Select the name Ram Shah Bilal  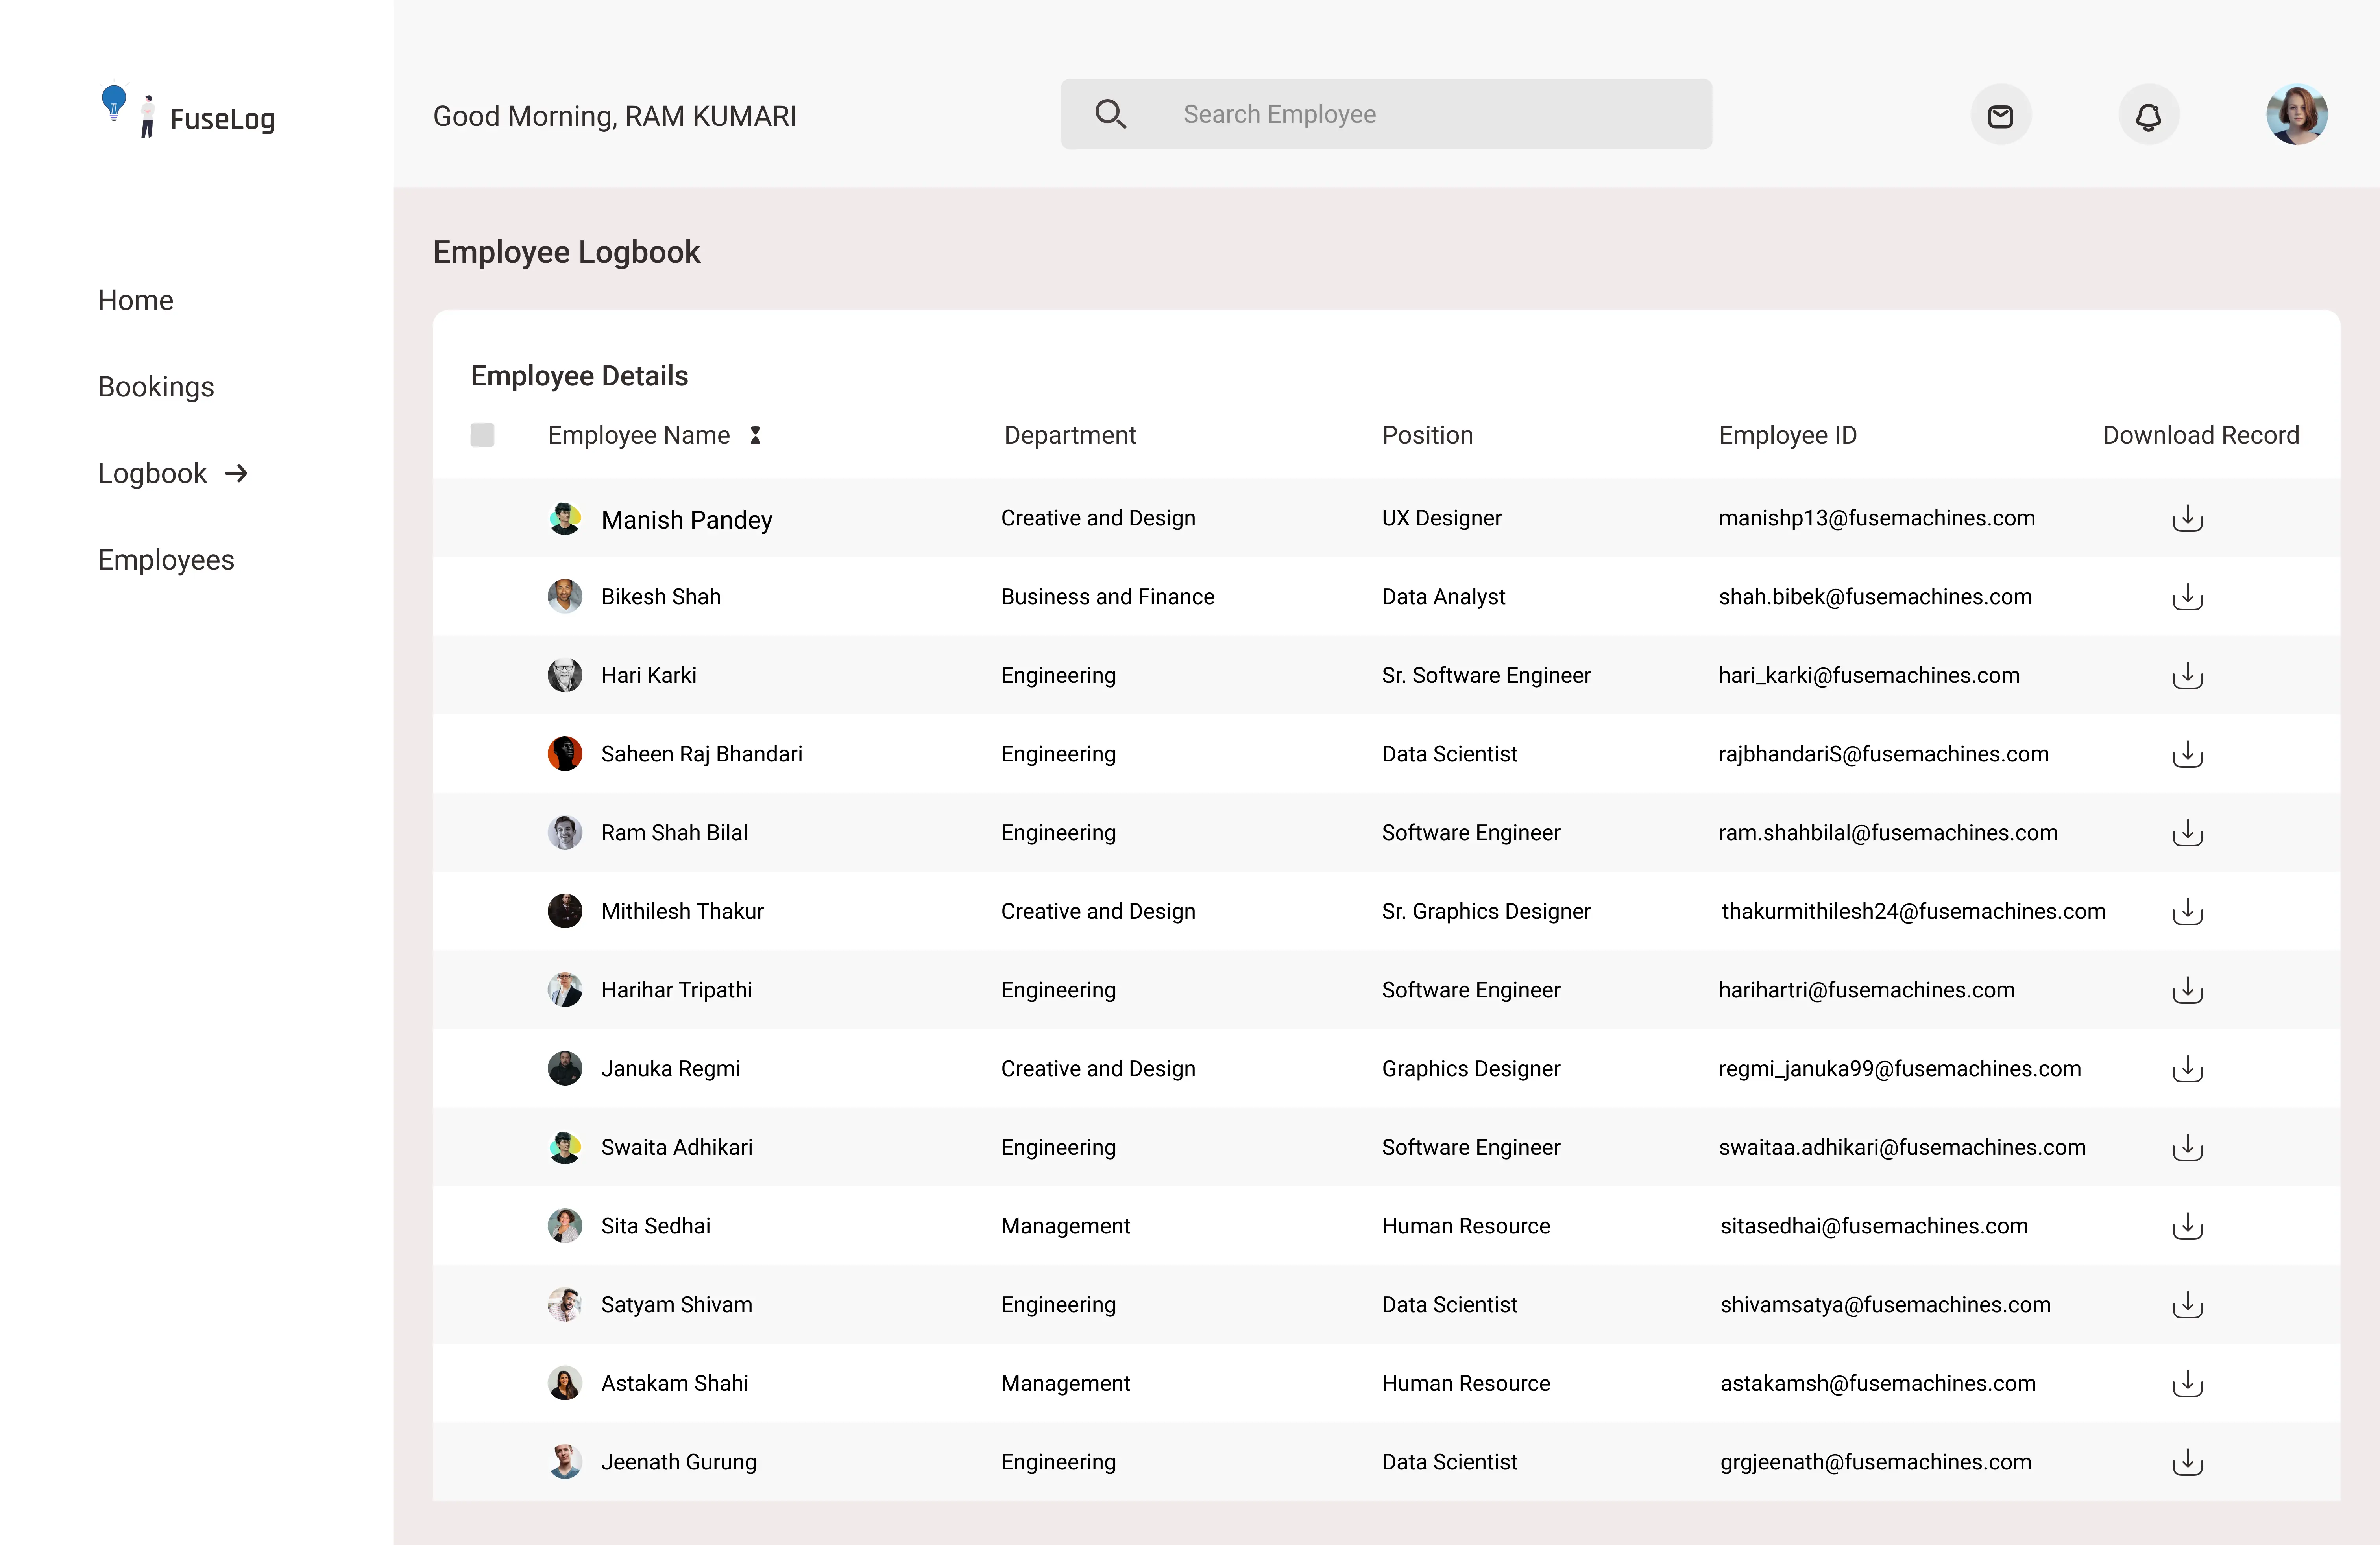pyautogui.click(x=674, y=832)
